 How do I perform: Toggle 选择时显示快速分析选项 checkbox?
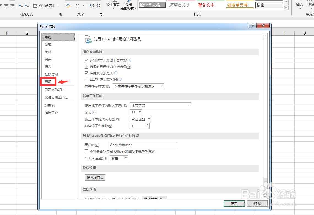tap(86, 67)
